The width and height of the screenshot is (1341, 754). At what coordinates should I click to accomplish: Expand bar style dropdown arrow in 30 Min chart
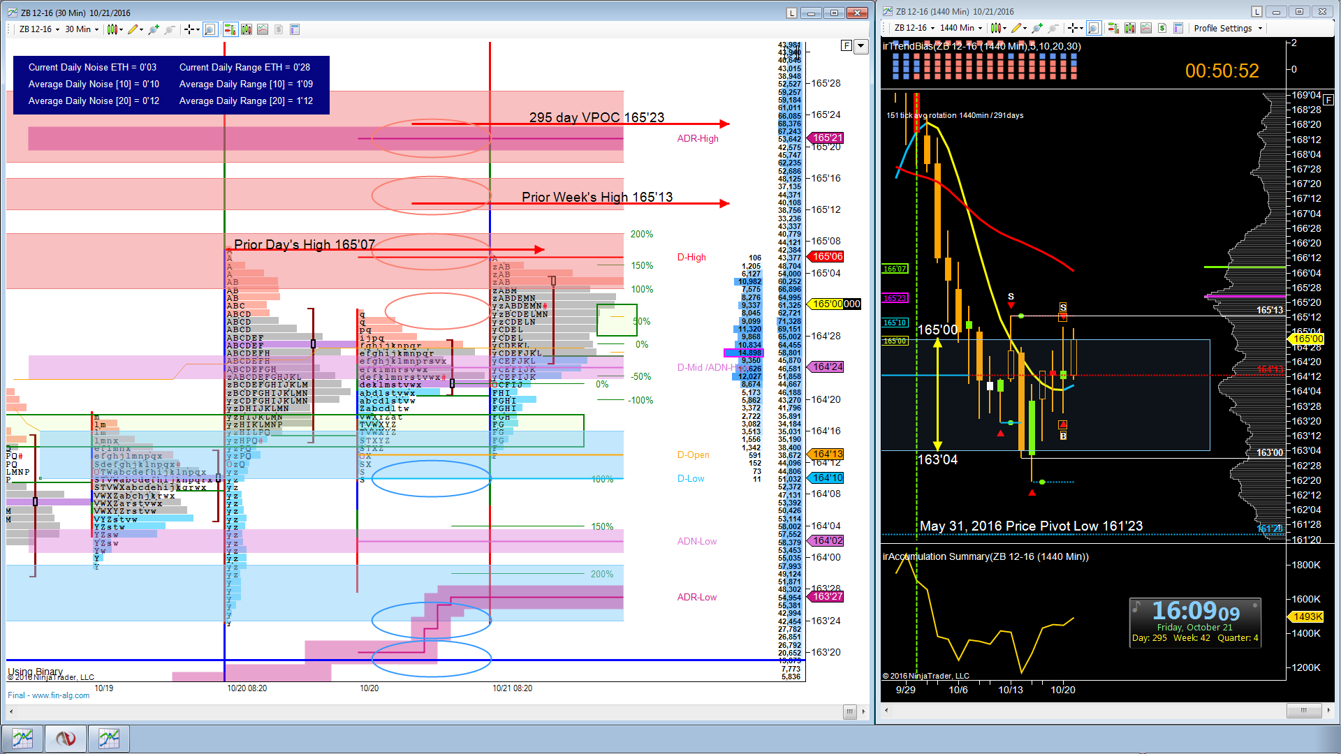coord(121,29)
